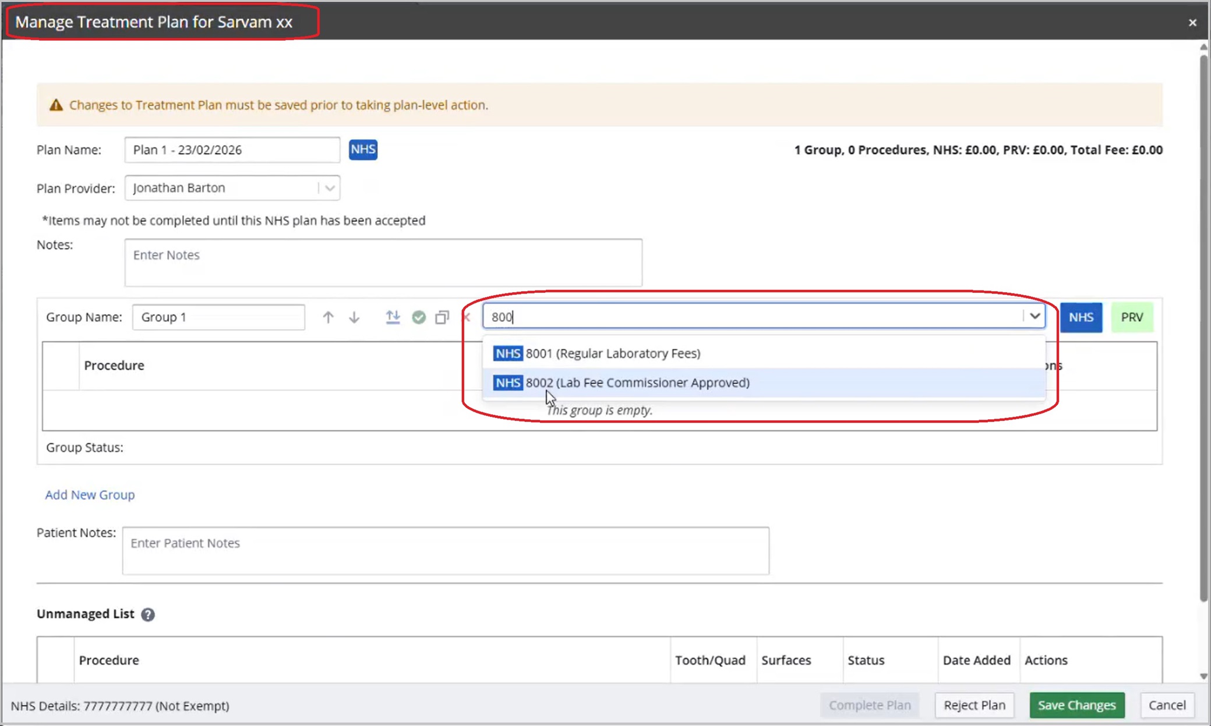Click the dialog's vertical scrollbar
The width and height of the screenshot is (1211, 726).
click(1203, 326)
